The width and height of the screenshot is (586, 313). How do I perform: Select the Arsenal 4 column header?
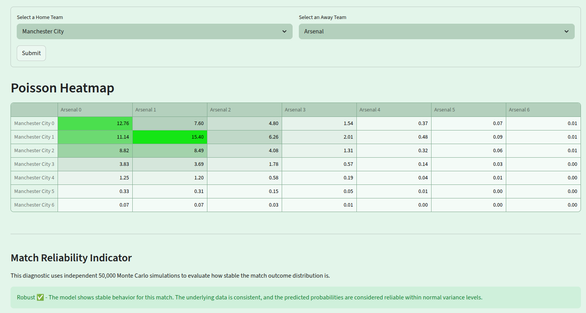pos(394,110)
